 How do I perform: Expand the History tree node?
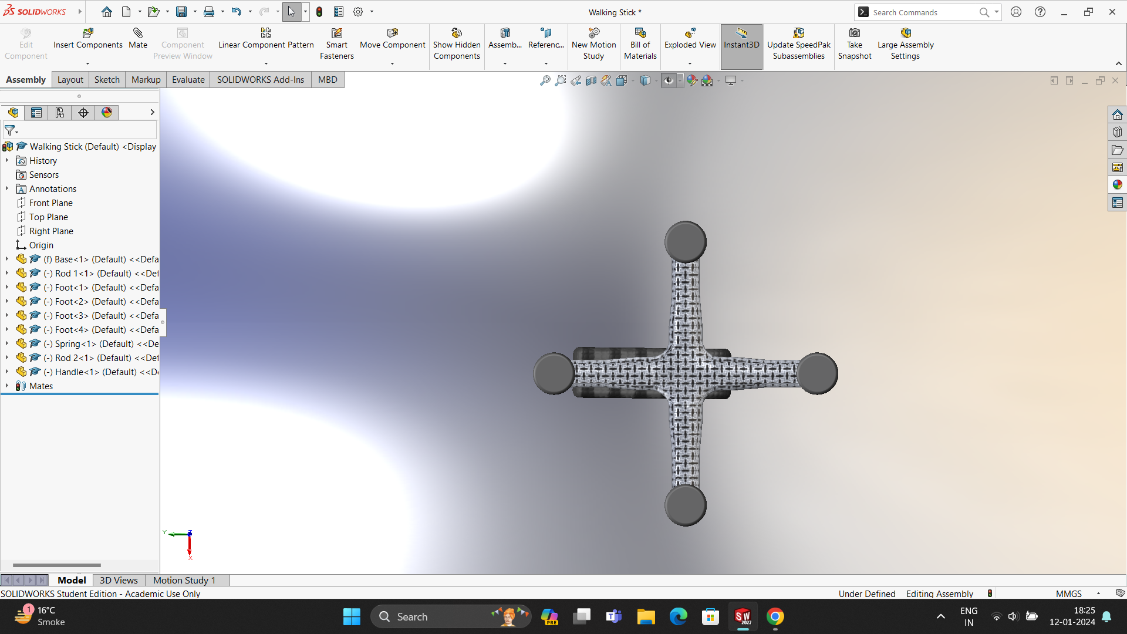click(x=7, y=160)
